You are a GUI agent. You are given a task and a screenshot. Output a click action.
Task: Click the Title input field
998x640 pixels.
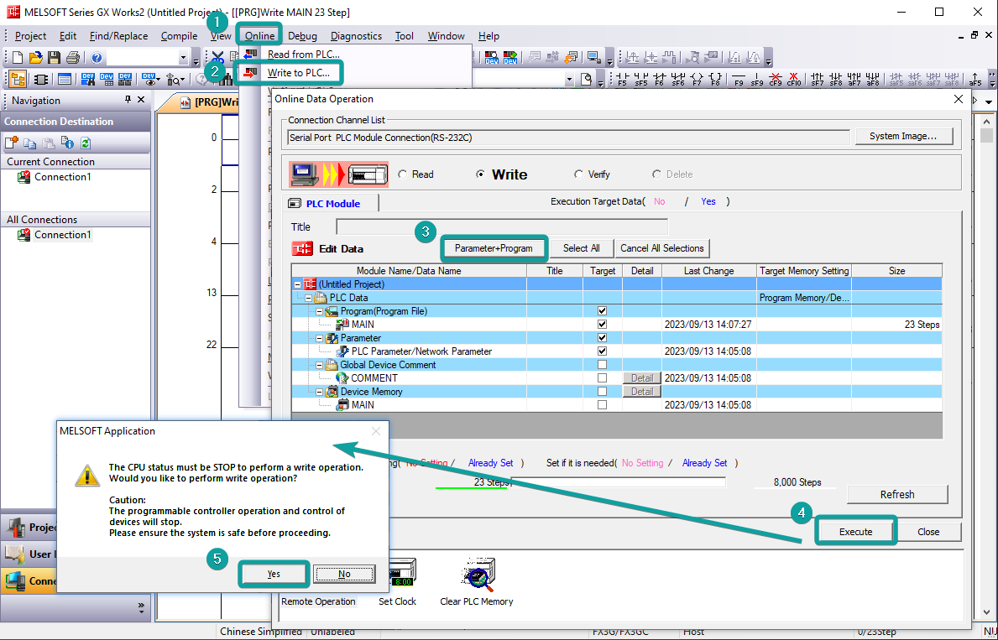tap(501, 226)
